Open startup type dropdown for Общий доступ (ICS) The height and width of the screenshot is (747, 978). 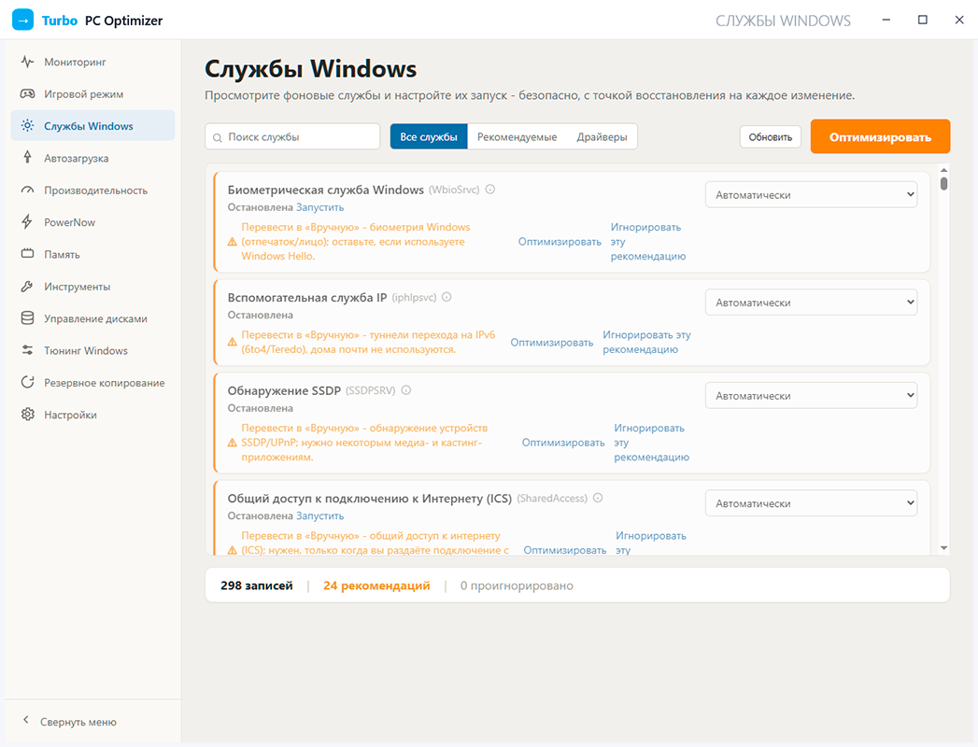811,503
